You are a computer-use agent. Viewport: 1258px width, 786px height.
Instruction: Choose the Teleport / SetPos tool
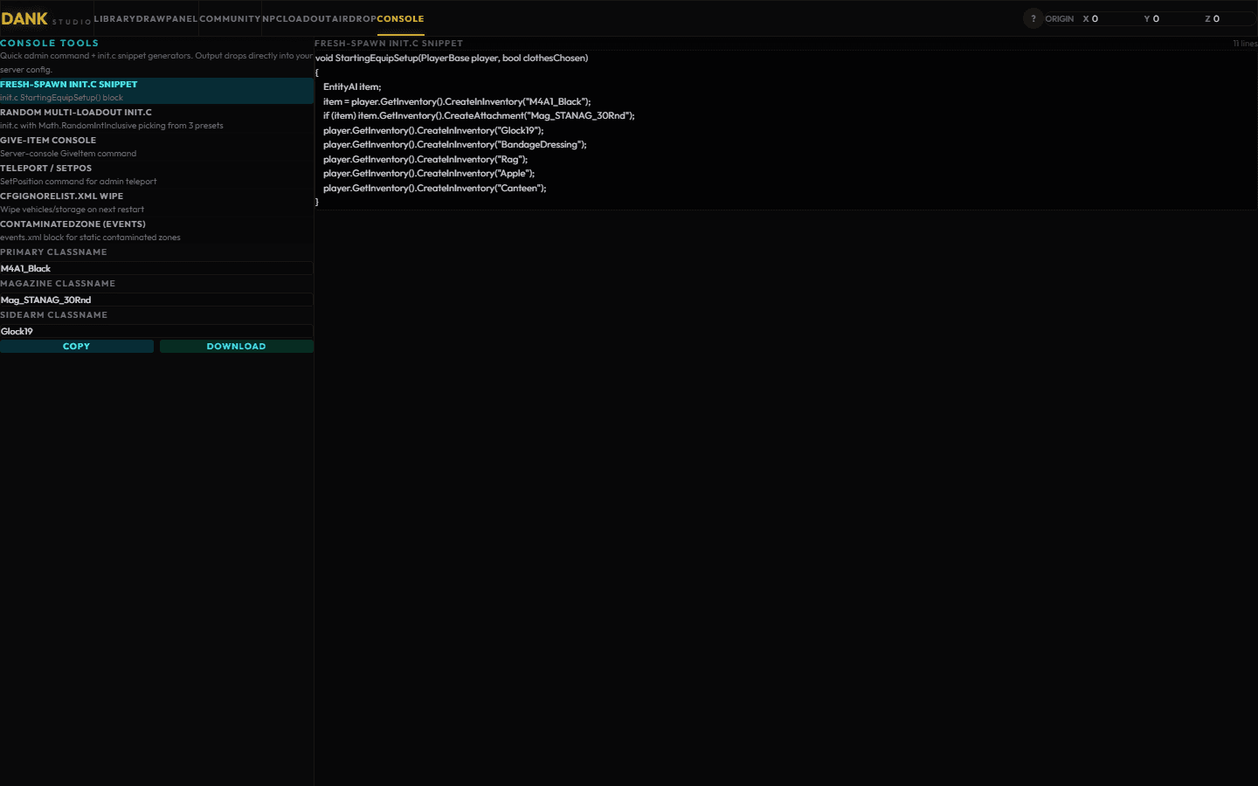(156, 175)
